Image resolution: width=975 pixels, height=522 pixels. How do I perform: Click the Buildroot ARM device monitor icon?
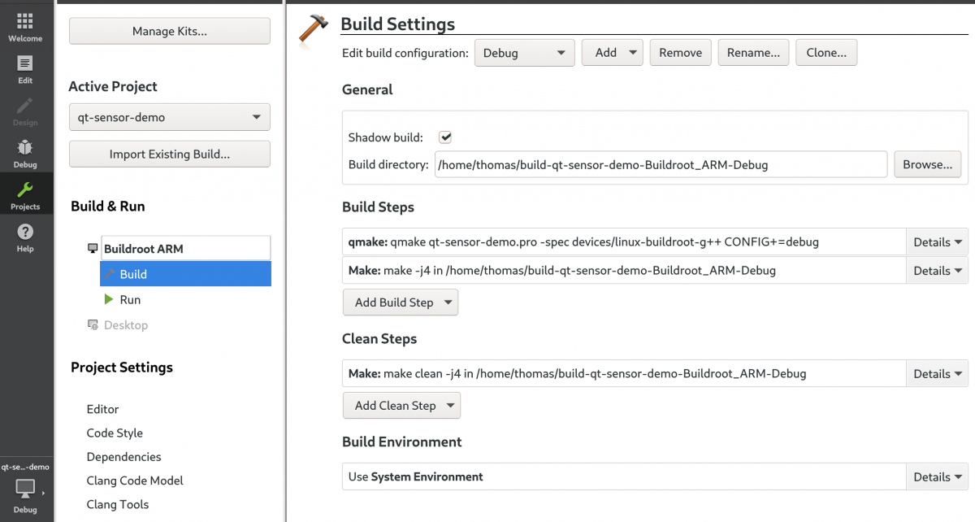[x=93, y=248]
